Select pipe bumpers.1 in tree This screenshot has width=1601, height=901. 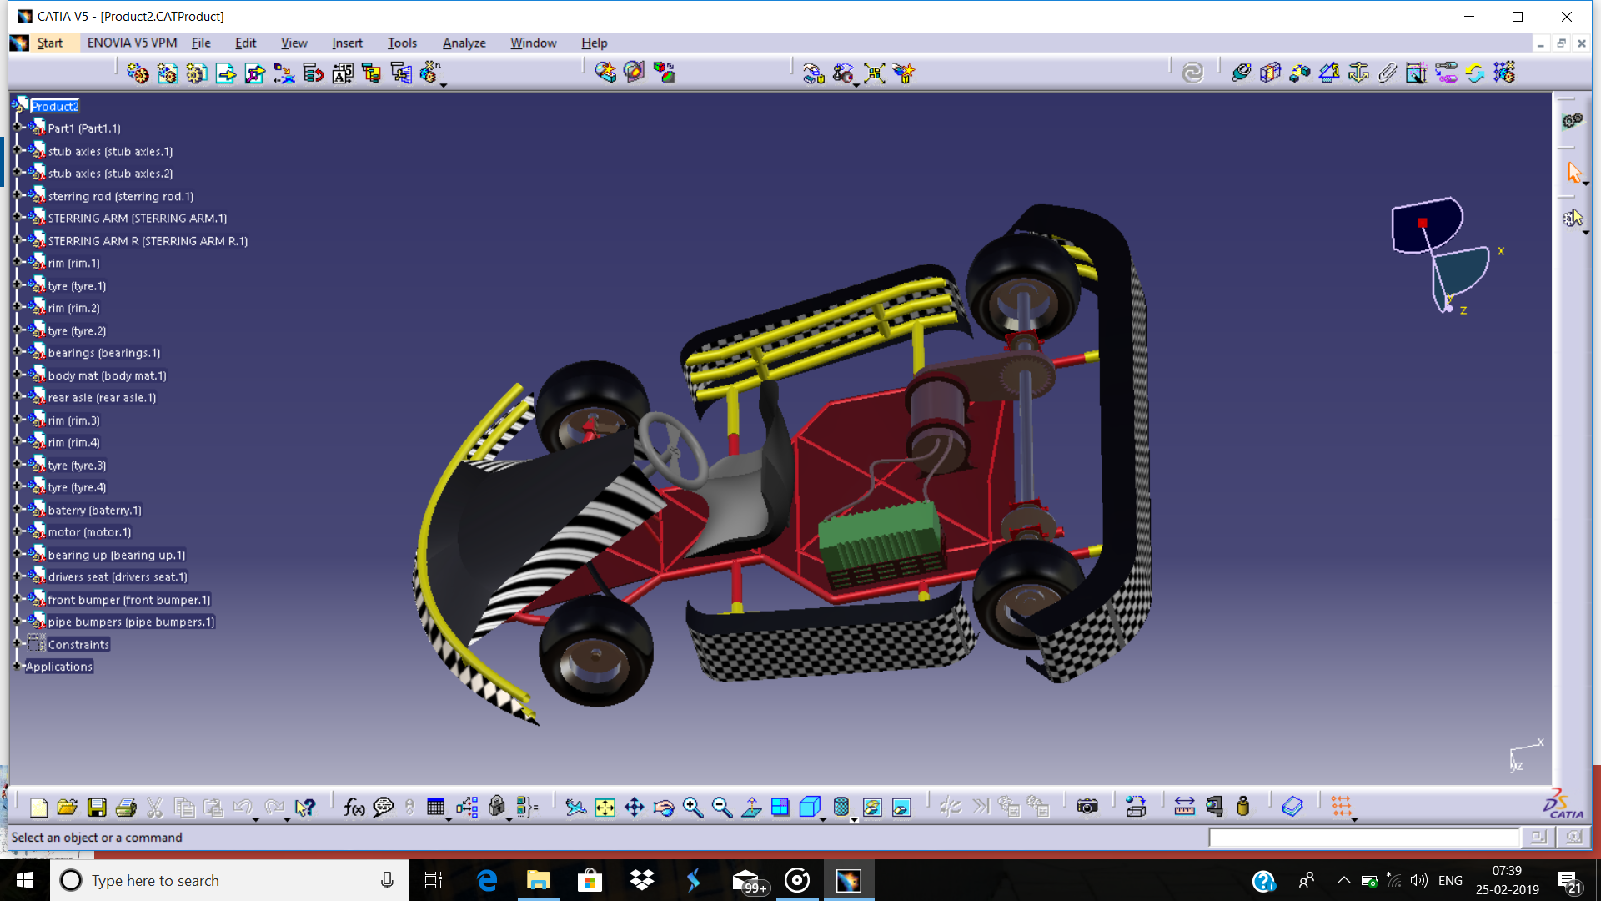[131, 622]
